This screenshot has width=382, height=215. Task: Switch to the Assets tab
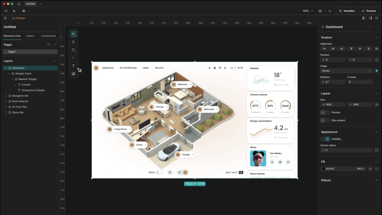tap(30, 36)
